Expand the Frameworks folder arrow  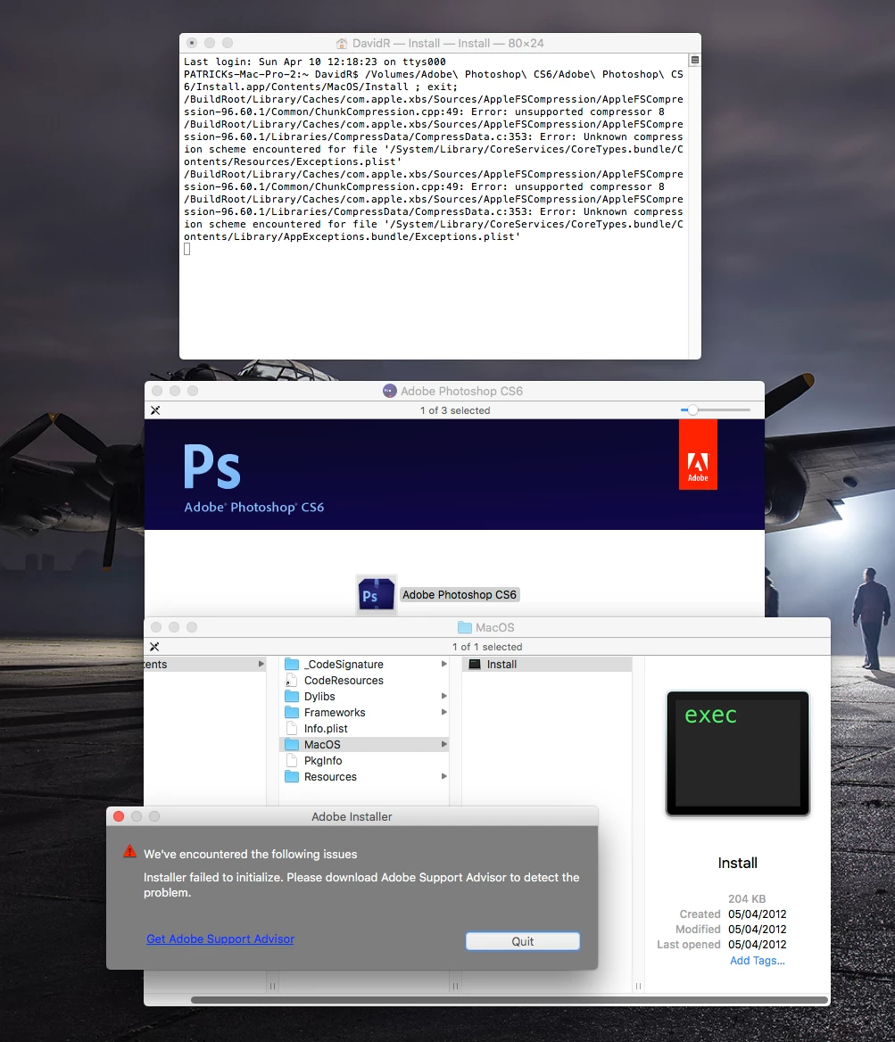(443, 712)
